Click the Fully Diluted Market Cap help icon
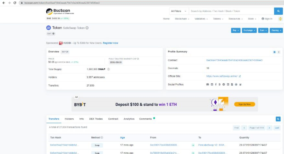Image resolution: width=284 pixels, height=154 pixels. pyautogui.click(x=138, y=59)
